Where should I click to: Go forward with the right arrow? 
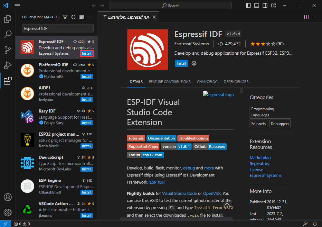pos(102,5)
